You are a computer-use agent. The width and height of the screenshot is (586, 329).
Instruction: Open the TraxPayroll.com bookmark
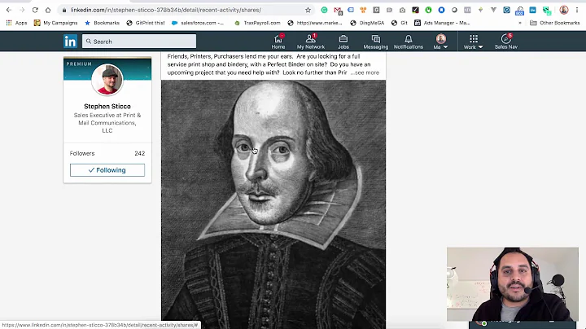click(257, 23)
